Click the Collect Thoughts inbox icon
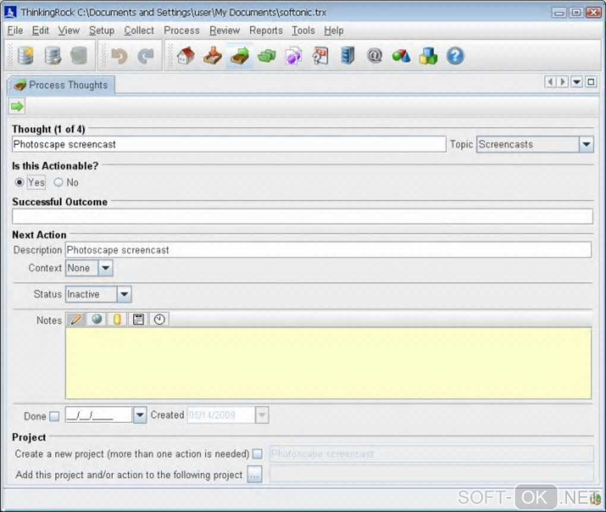 click(x=213, y=56)
